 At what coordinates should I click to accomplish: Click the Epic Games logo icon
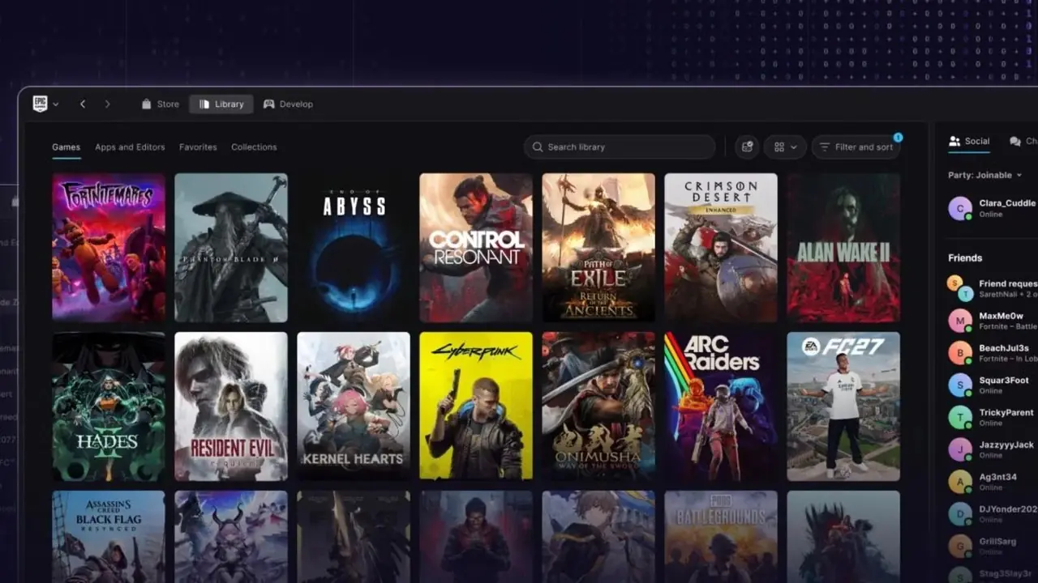pos(41,104)
